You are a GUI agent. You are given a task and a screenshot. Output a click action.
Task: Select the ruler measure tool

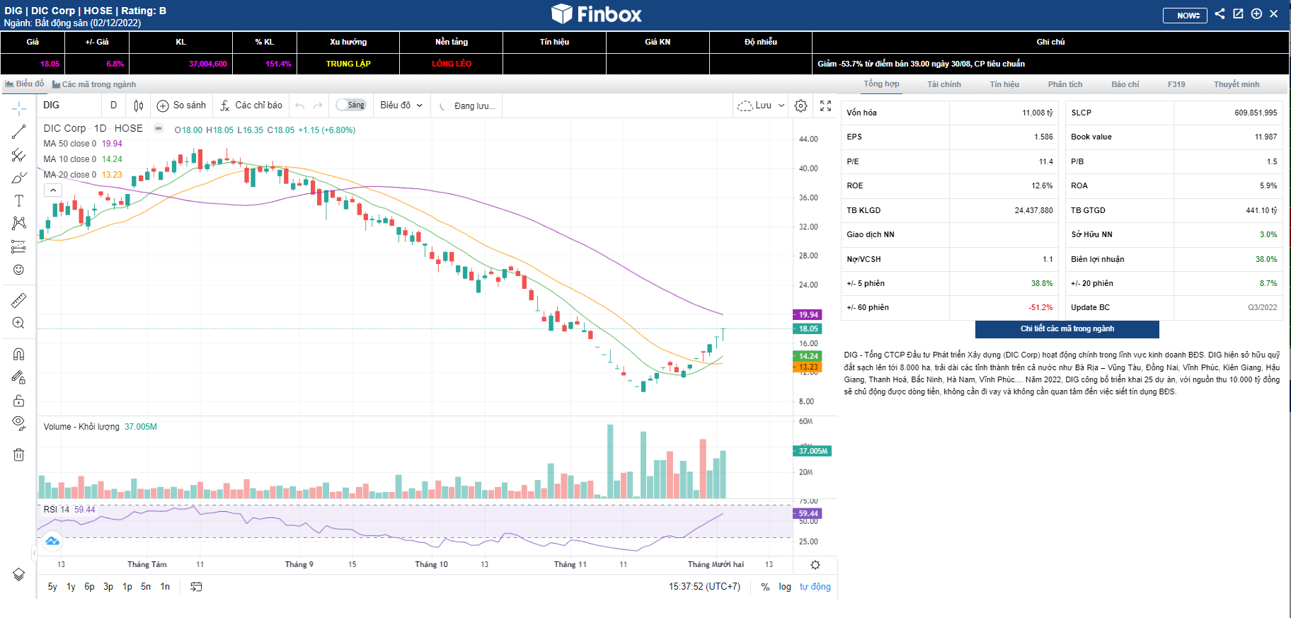pos(19,300)
